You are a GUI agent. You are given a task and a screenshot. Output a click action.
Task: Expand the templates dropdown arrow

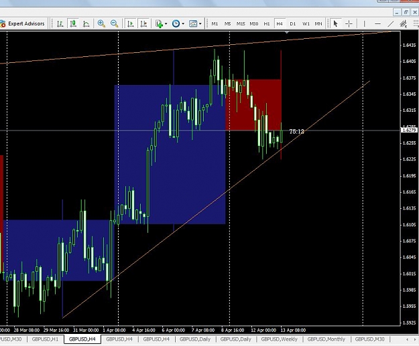click(200, 23)
